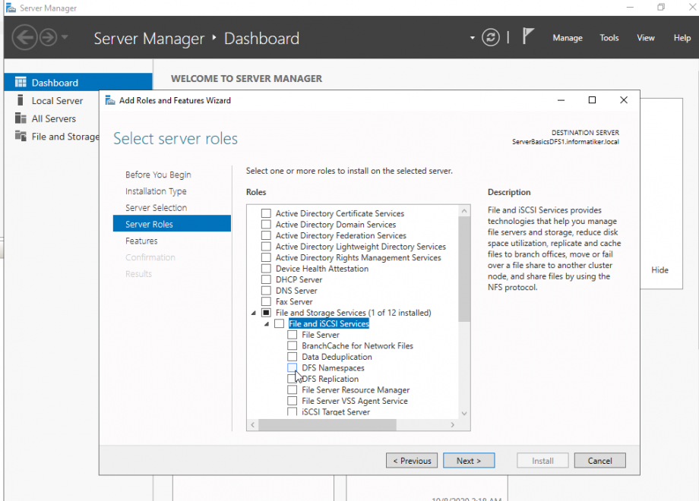The height and width of the screenshot is (501, 699).
Task: Open the Tools menu
Action: click(x=609, y=38)
